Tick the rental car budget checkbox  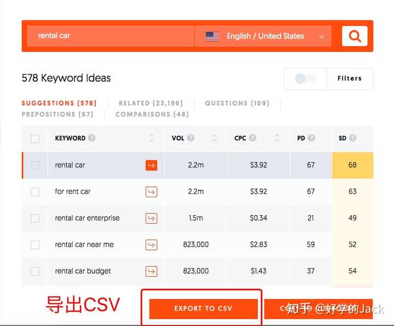point(35,271)
